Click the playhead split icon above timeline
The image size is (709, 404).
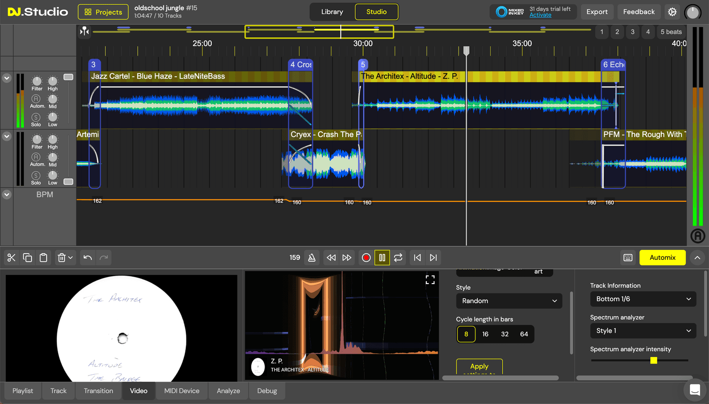[84, 31]
